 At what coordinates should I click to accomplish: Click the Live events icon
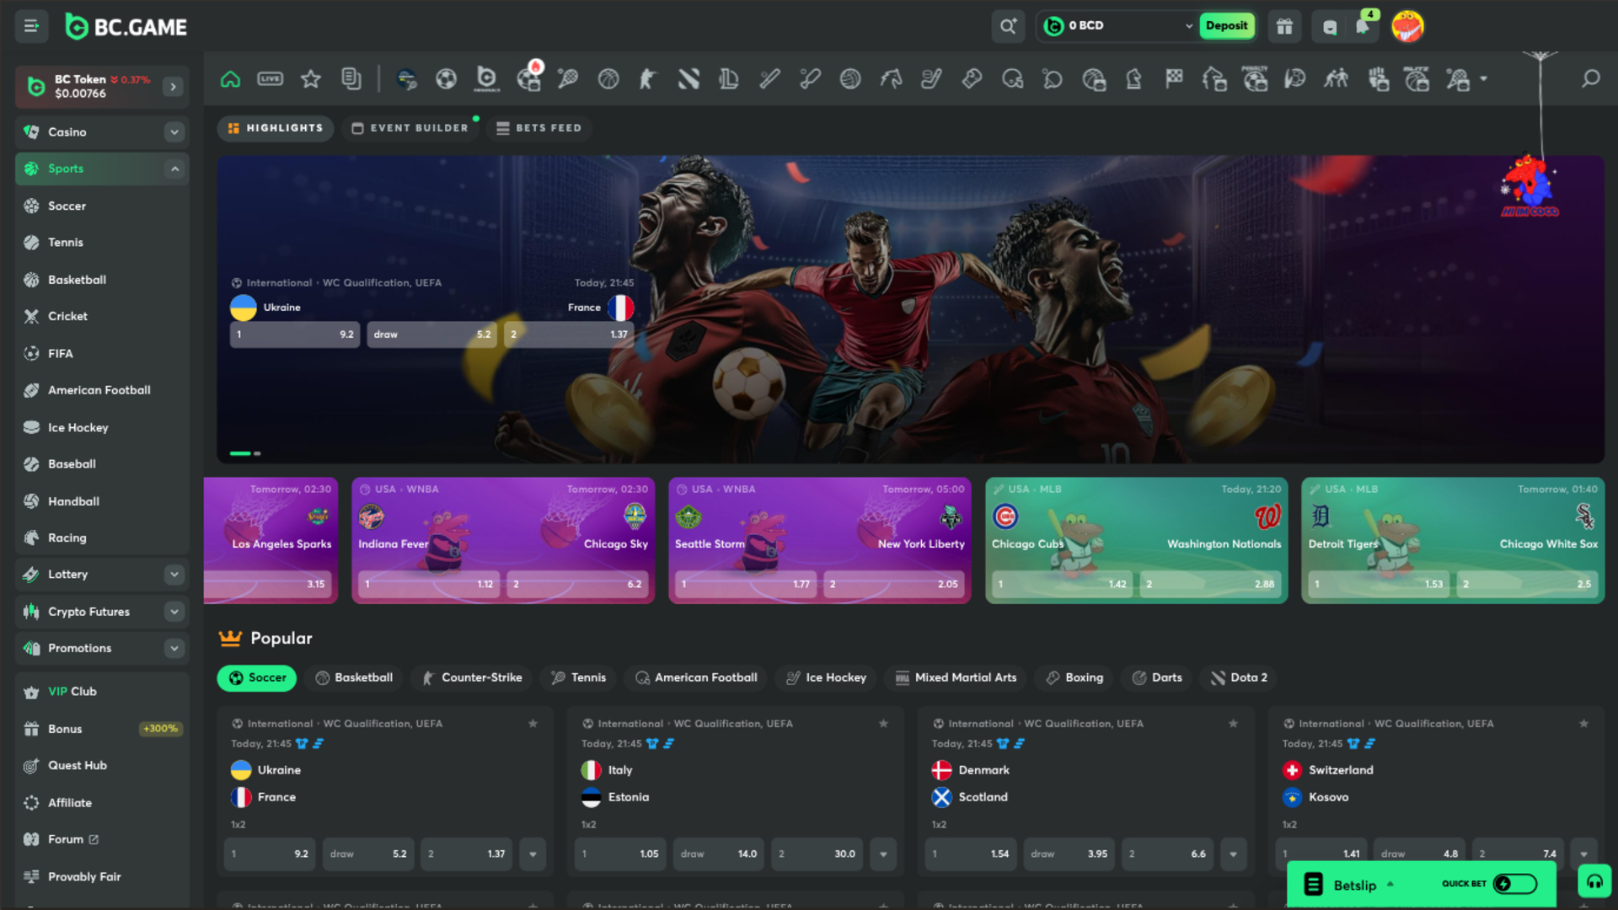(270, 79)
